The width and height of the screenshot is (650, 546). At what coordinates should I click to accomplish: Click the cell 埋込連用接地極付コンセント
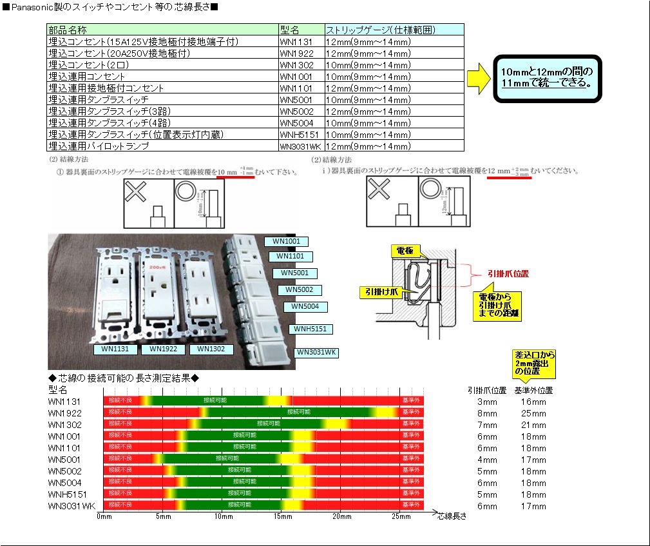click(162, 88)
